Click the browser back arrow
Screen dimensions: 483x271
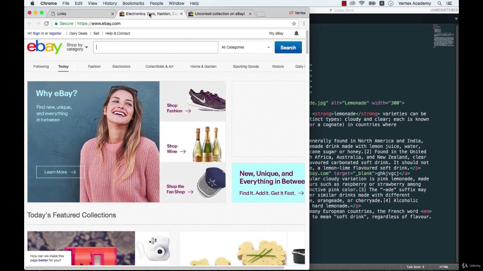(30, 23)
